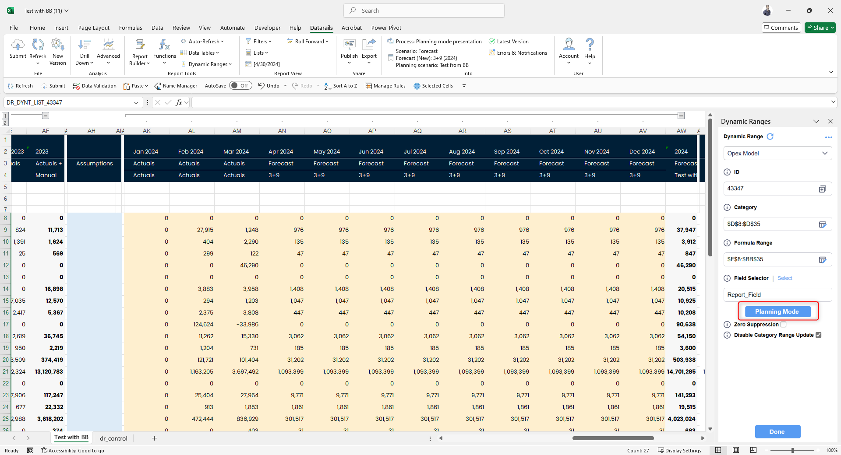Pick Formula Range selector icon

823,259
